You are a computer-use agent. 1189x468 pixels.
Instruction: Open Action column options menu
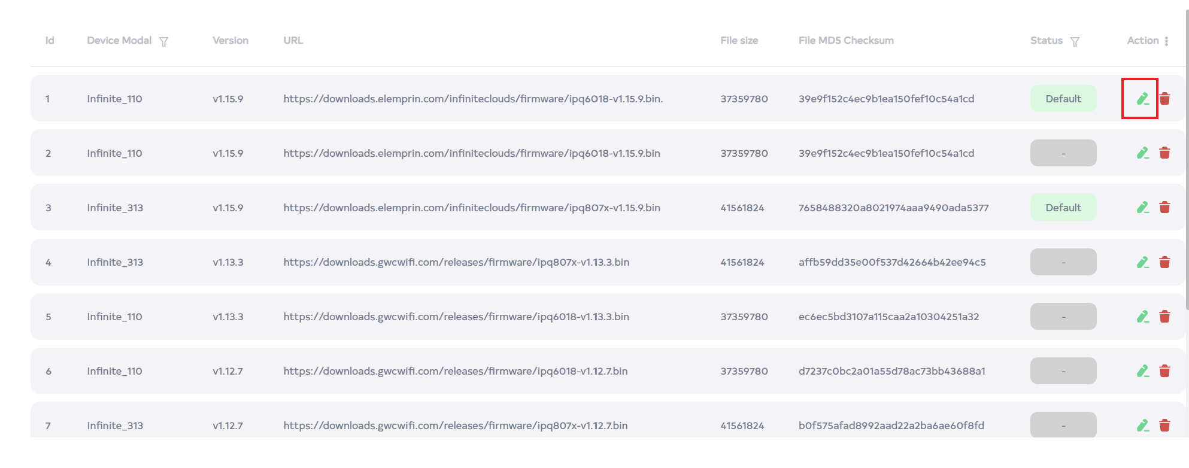(x=1166, y=41)
